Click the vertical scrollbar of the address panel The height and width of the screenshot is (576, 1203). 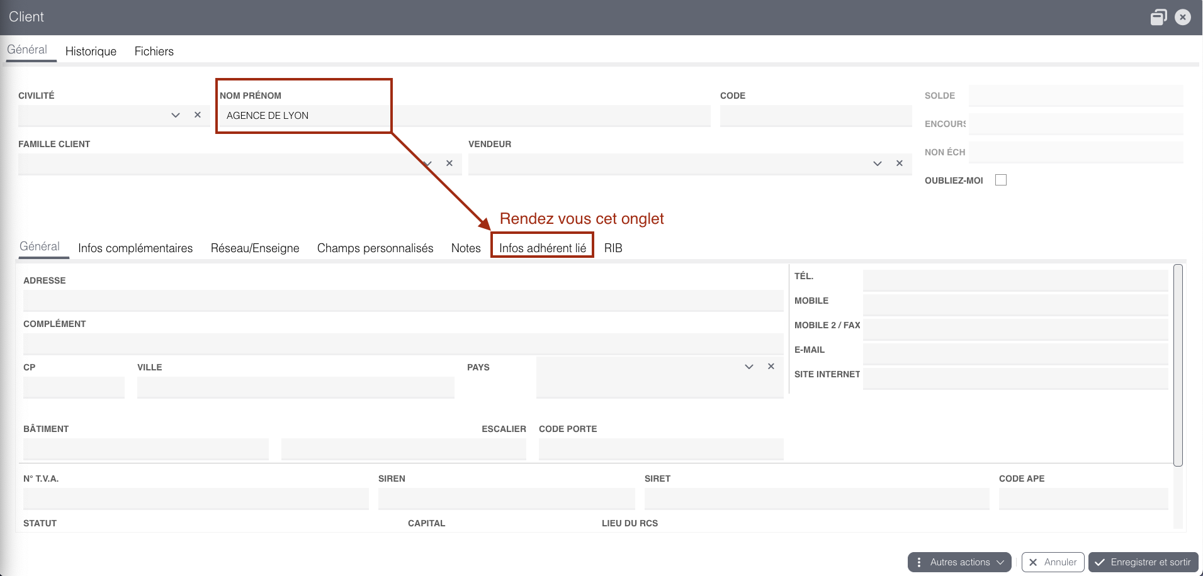coord(1178,365)
